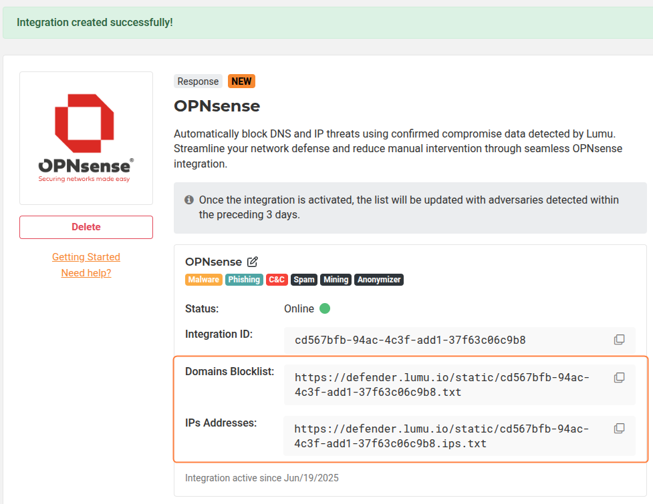Open the Getting Started link
The width and height of the screenshot is (653, 504).
(x=86, y=257)
